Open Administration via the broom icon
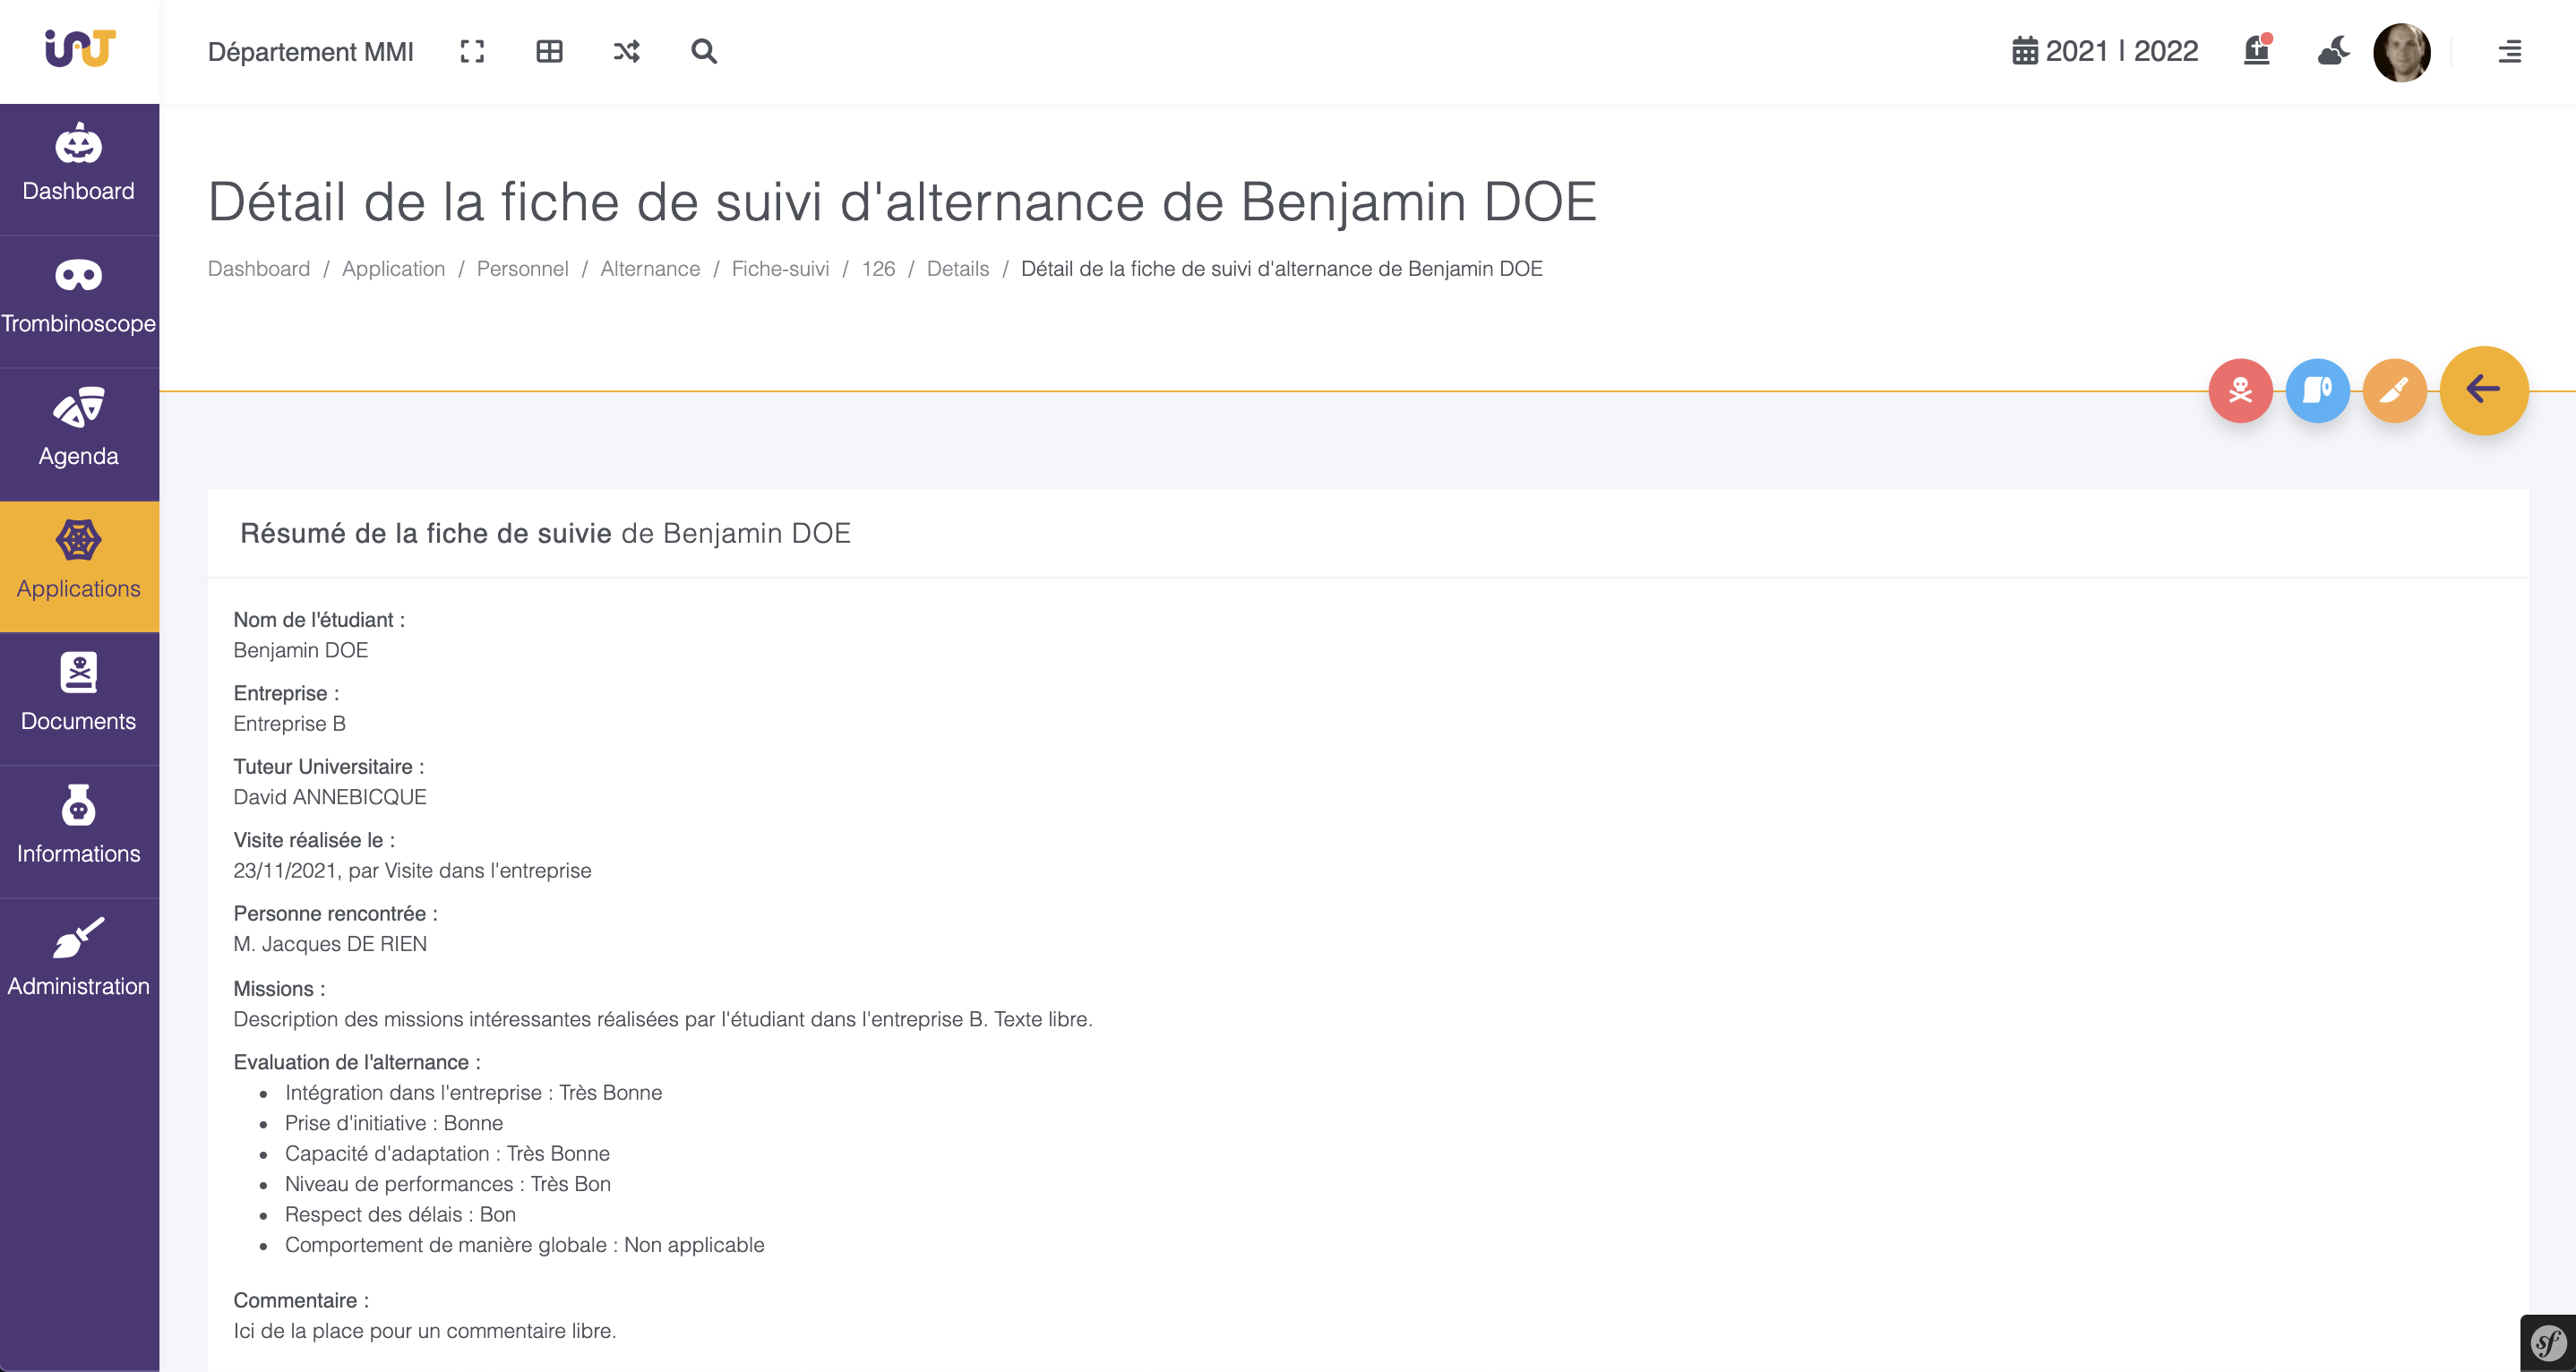The height and width of the screenshot is (1372, 2576). 79,955
